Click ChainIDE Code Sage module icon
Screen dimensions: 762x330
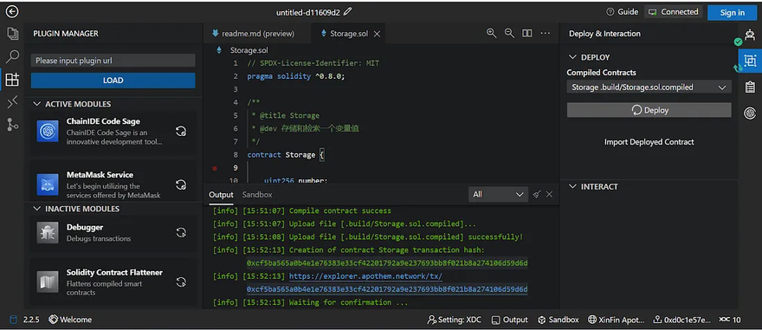click(x=48, y=131)
